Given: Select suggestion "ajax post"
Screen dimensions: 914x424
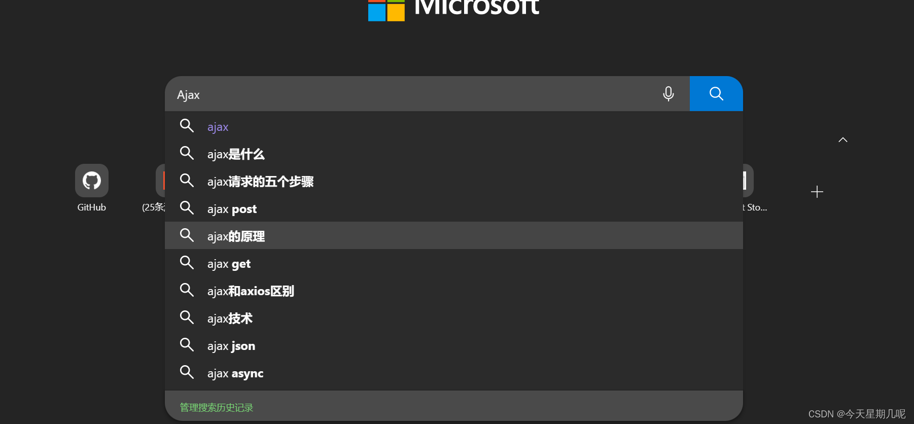Looking at the screenshot, I should pyautogui.click(x=454, y=209).
